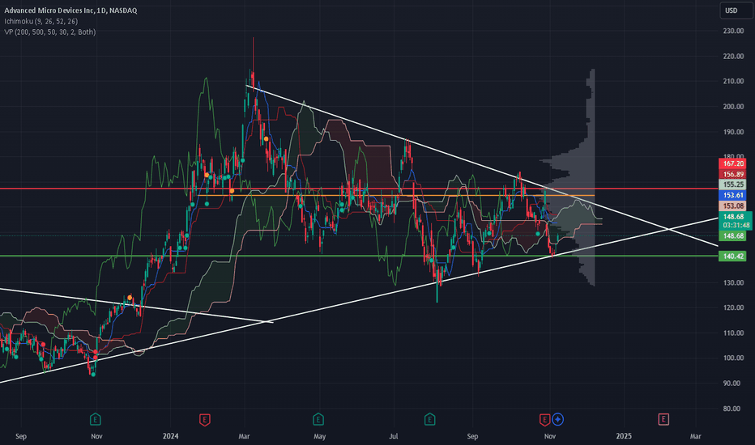Click the 2025 label on the time axis
The image size is (755, 445).
624,436
